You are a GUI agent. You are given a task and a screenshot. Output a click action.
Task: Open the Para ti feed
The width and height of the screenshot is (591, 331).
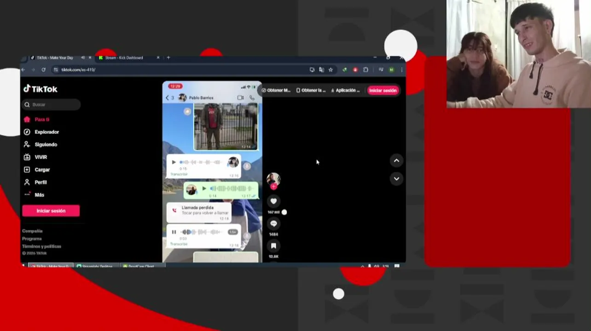36,120
